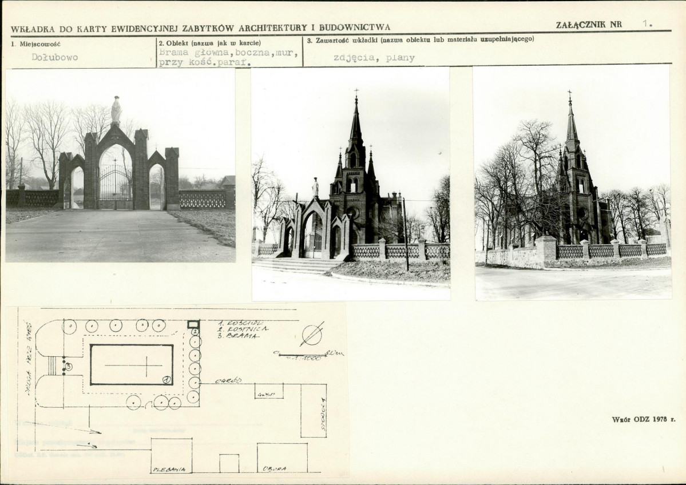Click the scale bar marked 20m

308,354
